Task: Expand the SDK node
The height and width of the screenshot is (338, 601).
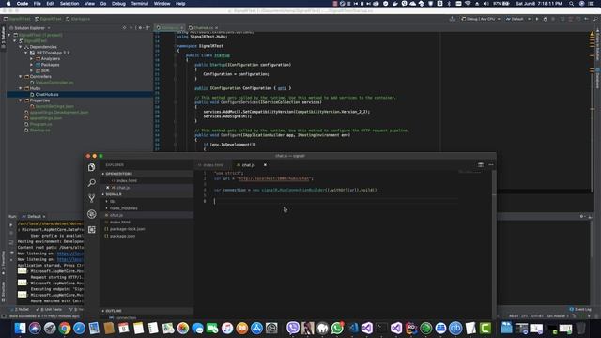Action: [x=31, y=70]
